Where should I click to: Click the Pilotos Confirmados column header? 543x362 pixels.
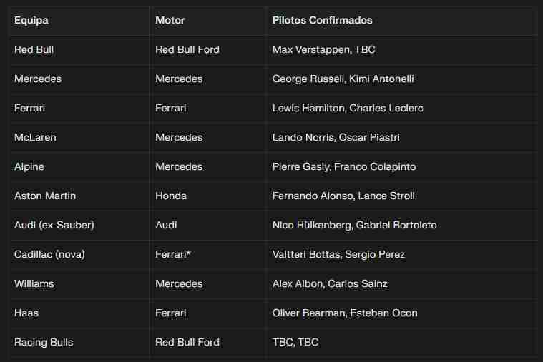click(x=322, y=21)
